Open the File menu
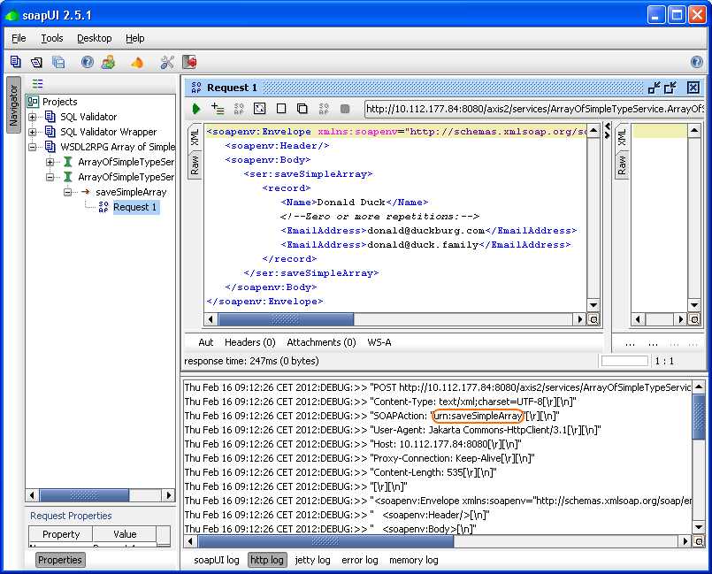Viewport: 712px width, 574px height. click(19, 38)
